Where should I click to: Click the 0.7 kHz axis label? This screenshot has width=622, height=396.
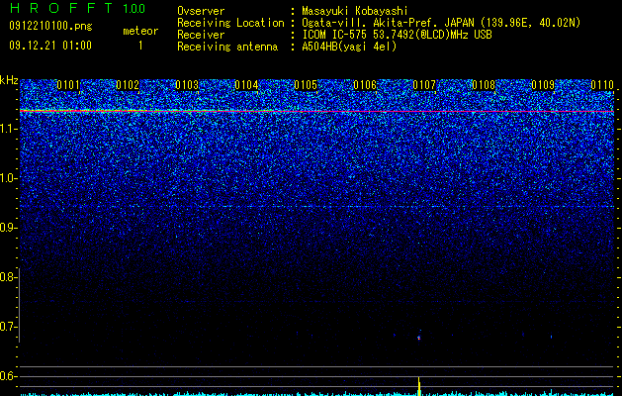(8, 327)
